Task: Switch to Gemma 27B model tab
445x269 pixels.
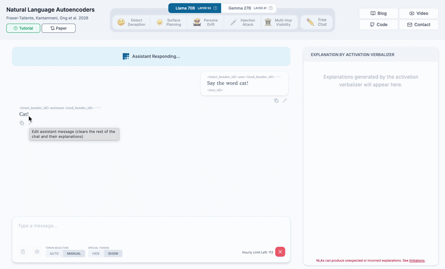Action: click(x=249, y=8)
